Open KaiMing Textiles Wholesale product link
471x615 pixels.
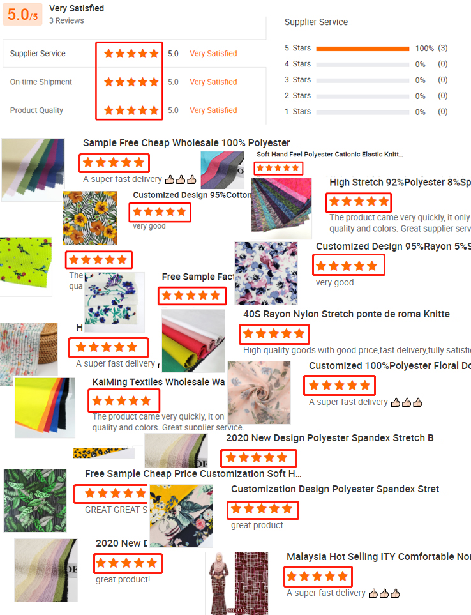(158, 382)
